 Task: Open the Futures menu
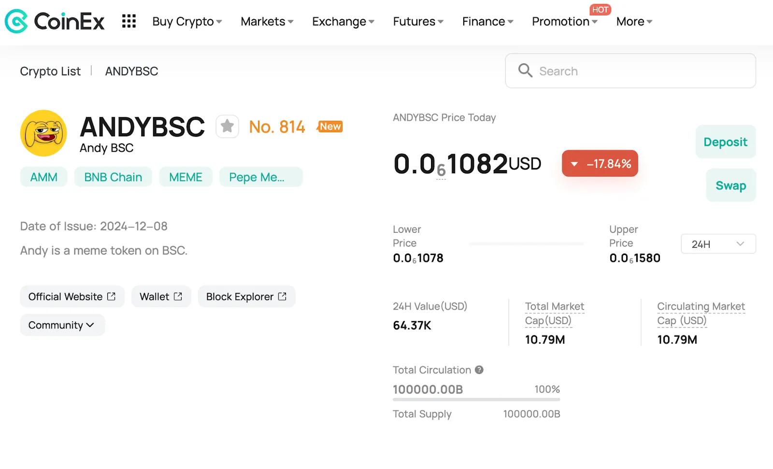coord(418,22)
